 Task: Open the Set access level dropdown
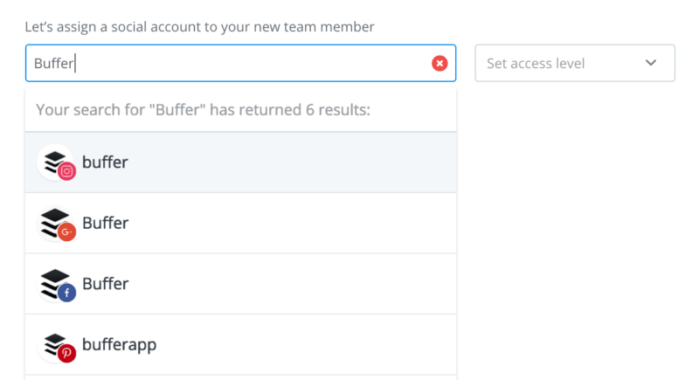pyautogui.click(x=575, y=63)
